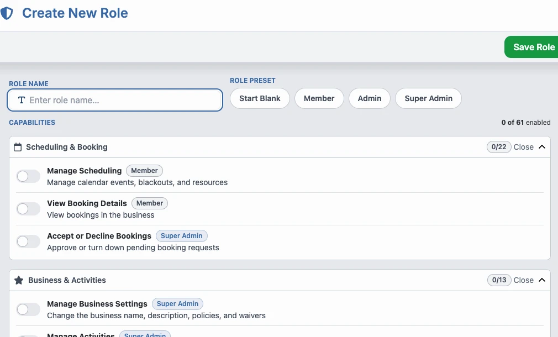
Task: Click the Manage Business Settings capability name
Action: [x=97, y=304]
